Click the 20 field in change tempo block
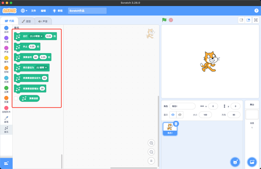Screen dimensions: 261x169 (x=42, y=88)
